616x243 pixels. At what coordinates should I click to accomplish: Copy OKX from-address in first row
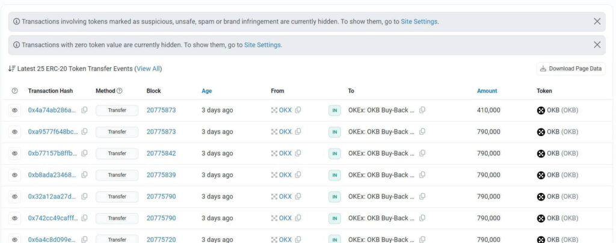point(298,110)
